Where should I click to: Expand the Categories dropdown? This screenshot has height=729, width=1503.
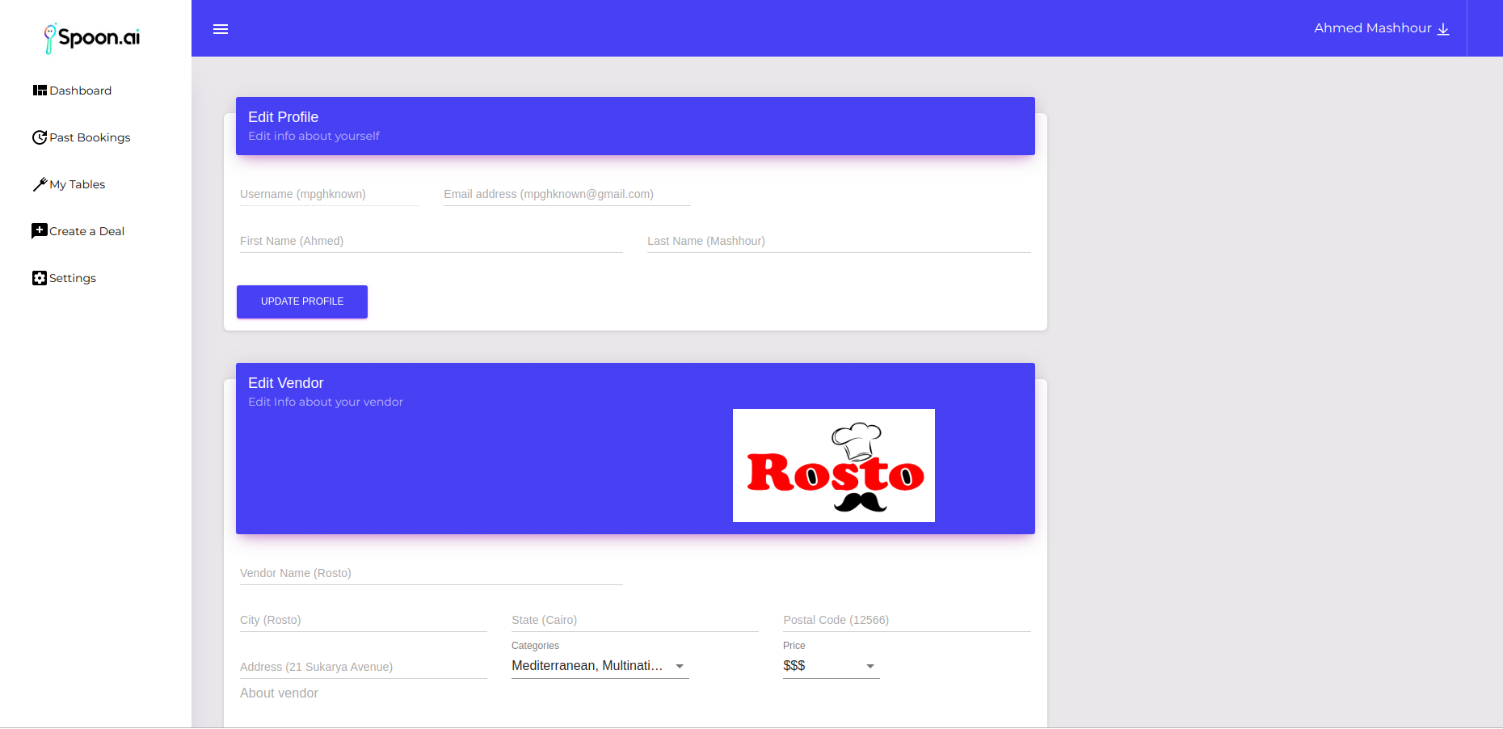point(600,666)
